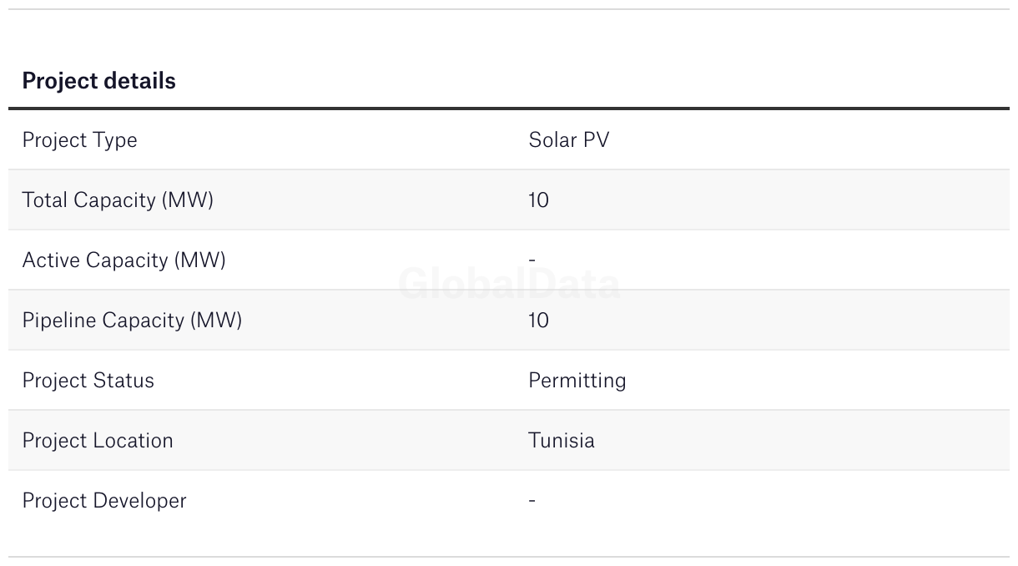Click the Pipeline Capacity value 10

click(x=538, y=321)
